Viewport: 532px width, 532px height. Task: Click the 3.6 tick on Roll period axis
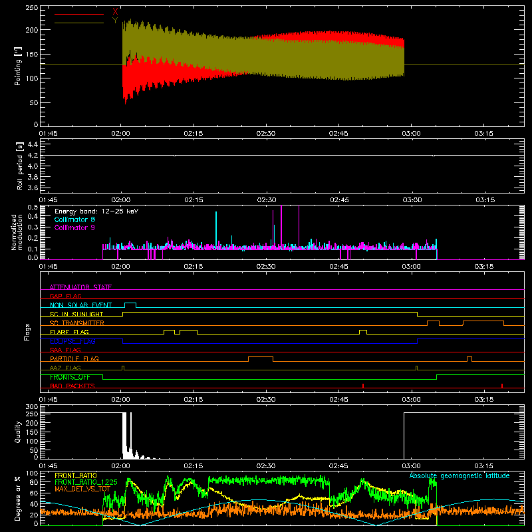click(32, 188)
